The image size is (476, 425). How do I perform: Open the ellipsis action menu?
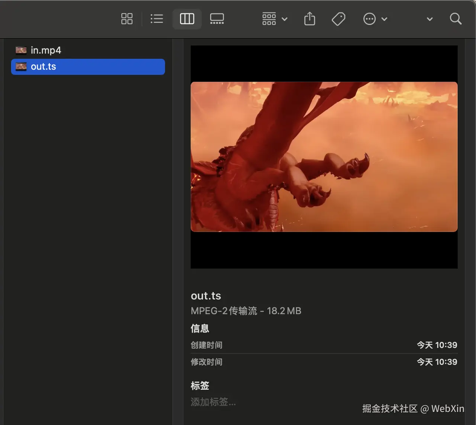point(369,19)
